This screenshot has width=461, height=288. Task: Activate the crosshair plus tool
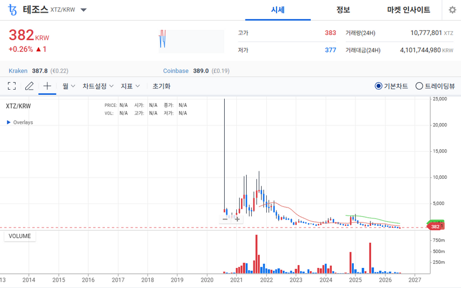pyautogui.click(x=47, y=86)
